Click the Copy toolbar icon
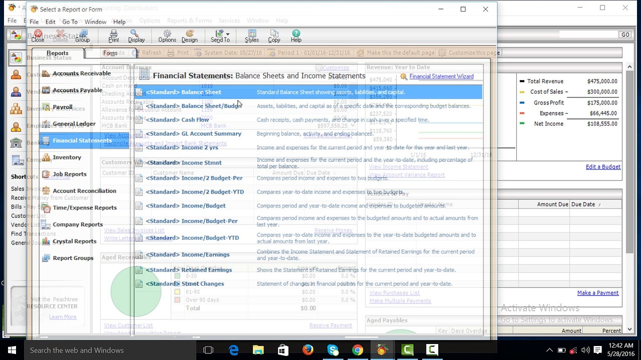This screenshot has height=360, width=641. pos(274,35)
